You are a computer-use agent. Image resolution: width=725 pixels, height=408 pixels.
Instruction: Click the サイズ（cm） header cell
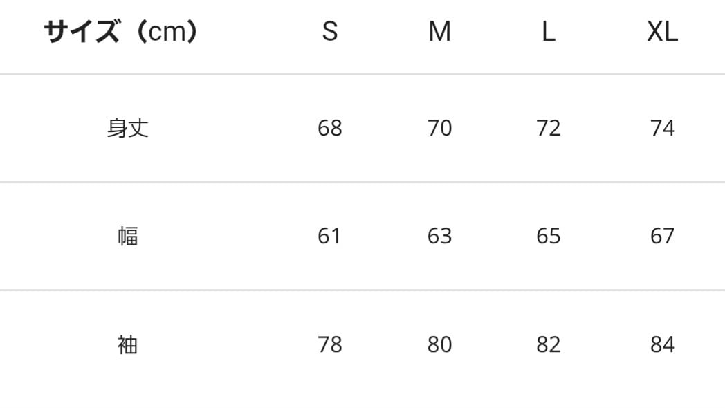coord(121,32)
